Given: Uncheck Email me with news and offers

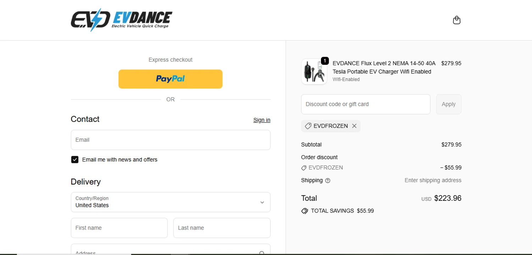Looking at the screenshot, I should tap(75, 160).
